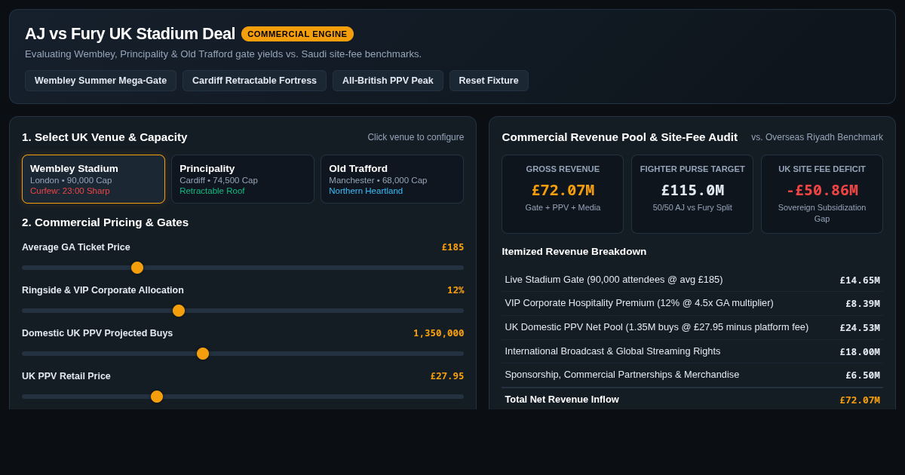
Task: Click the COMMERCIAL ENGINE badge
Action: coord(297,34)
